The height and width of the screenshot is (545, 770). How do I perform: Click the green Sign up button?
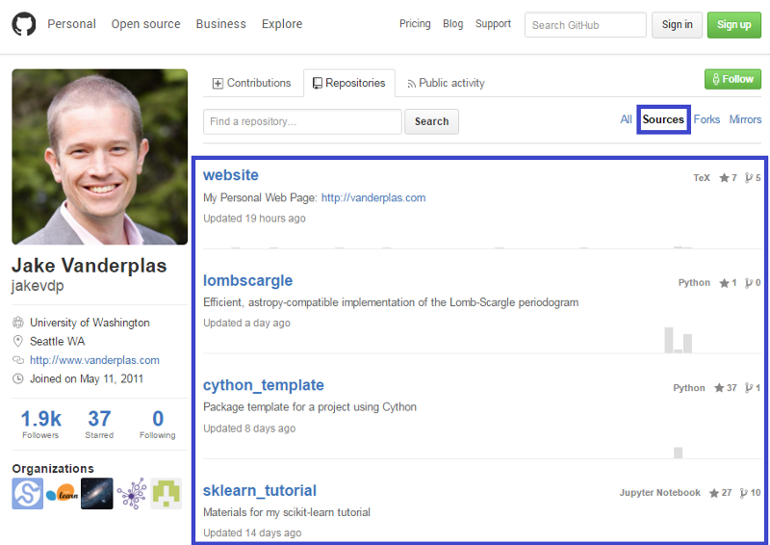[x=734, y=25]
